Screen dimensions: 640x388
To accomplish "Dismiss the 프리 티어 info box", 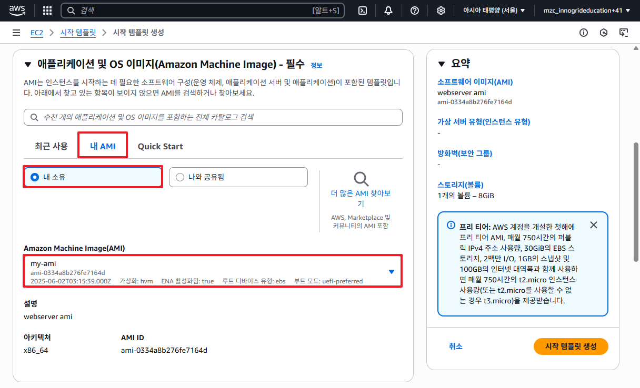I will click(594, 225).
